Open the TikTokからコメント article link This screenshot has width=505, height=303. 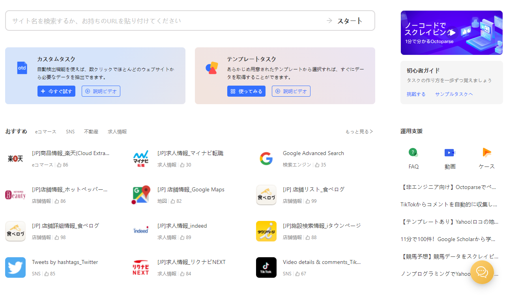pos(449,204)
